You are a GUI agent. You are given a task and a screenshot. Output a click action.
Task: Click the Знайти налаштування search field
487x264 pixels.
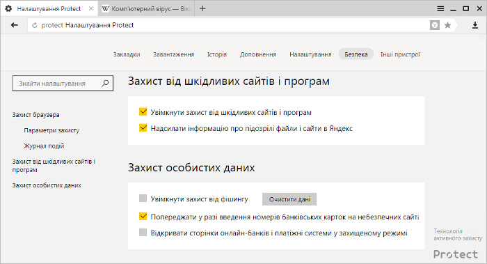coord(63,84)
